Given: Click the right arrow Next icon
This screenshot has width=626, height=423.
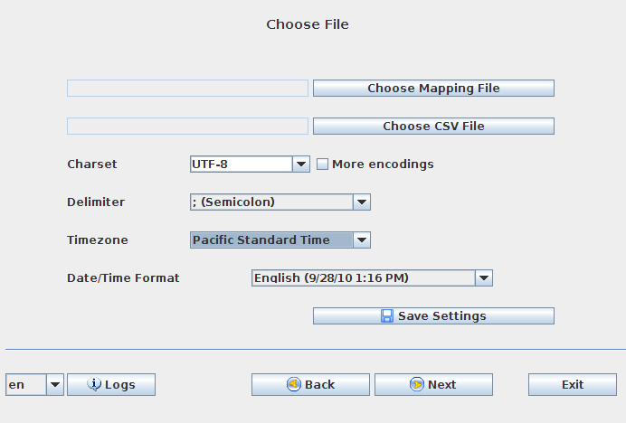Looking at the screenshot, I should (x=417, y=384).
